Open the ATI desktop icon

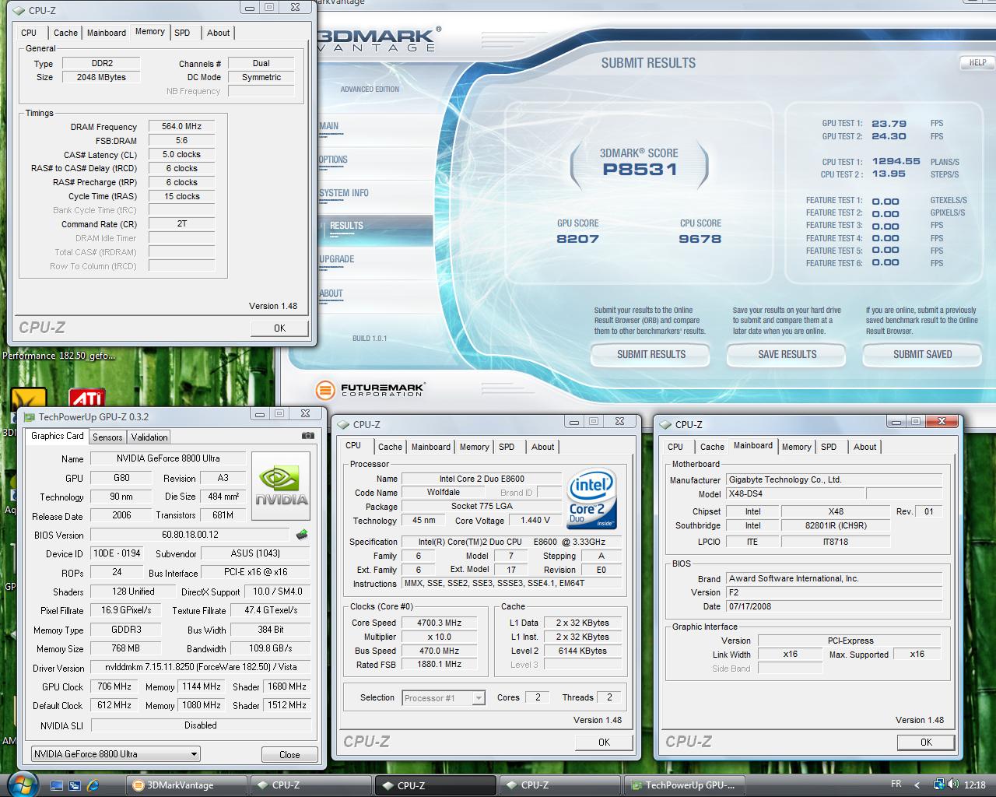click(x=87, y=398)
